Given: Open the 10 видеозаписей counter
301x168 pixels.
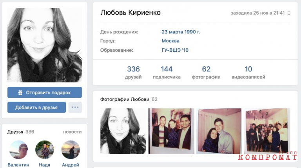Looking at the screenshot, I should click(248, 73).
